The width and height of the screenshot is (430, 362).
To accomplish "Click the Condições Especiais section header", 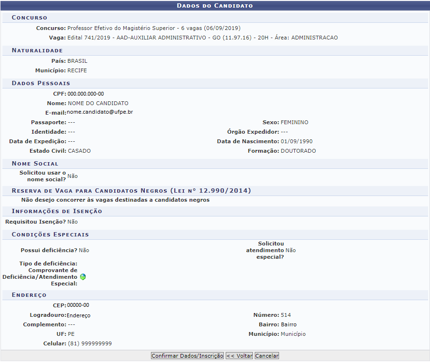I will (x=50, y=235).
